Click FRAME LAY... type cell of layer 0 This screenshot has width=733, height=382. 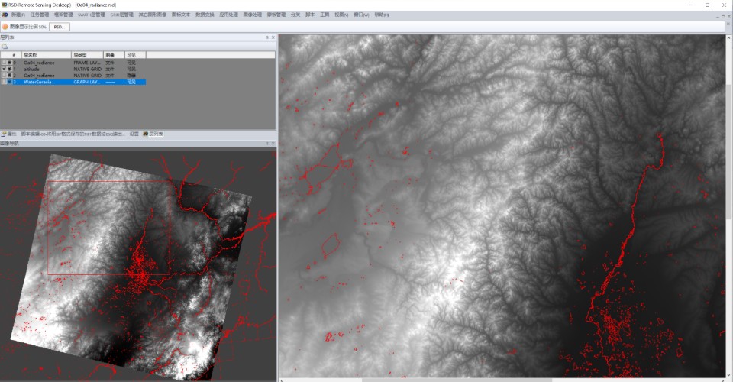(x=87, y=62)
